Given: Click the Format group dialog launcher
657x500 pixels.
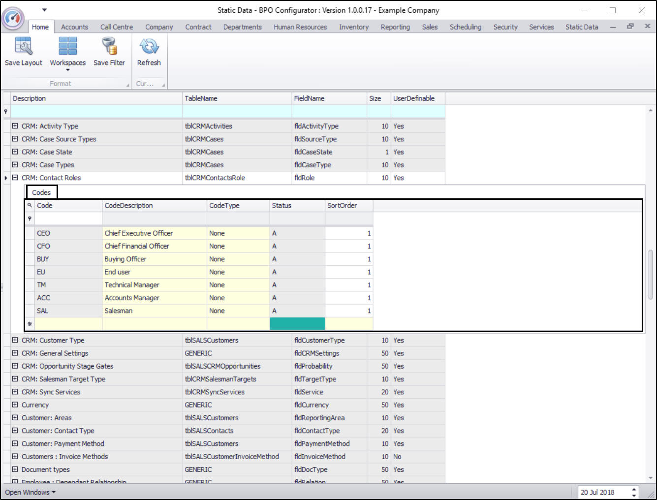Looking at the screenshot, I should [128, 85].
